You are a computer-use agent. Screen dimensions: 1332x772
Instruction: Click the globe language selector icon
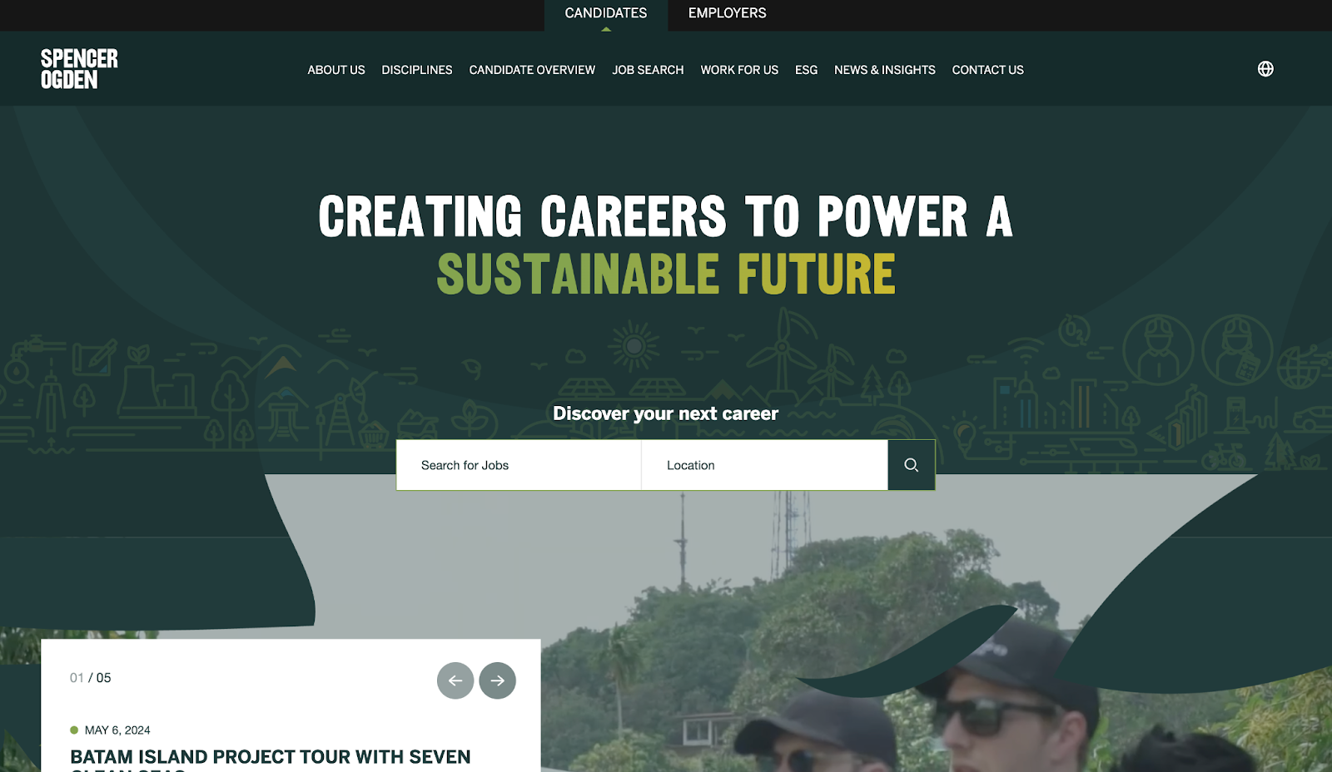pyautogui.click(x=1265, y=69)
